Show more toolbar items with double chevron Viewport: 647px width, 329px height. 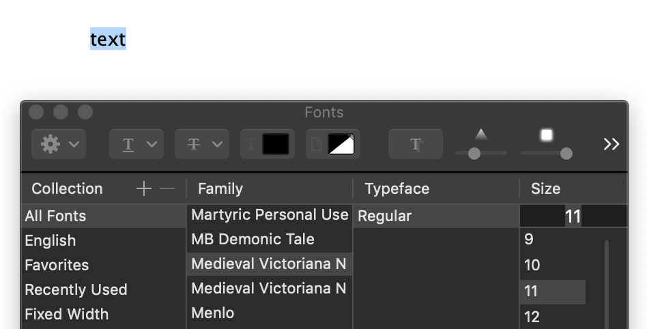pos(611,144)
